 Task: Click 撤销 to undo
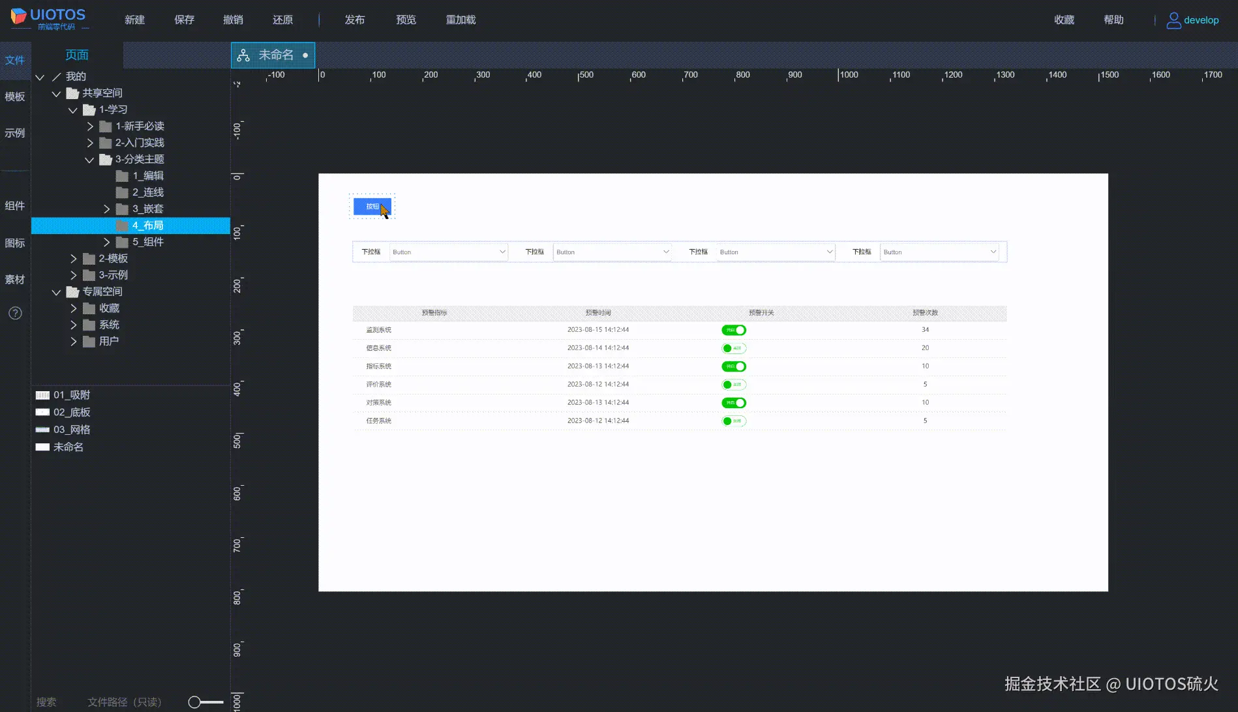pos(234,20)
